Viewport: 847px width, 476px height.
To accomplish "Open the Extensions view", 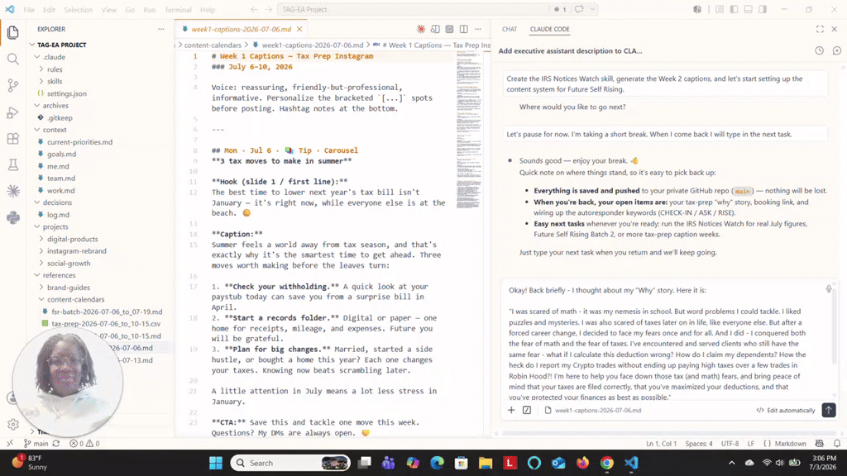I will pyautogui.click(x=13, y=139).
